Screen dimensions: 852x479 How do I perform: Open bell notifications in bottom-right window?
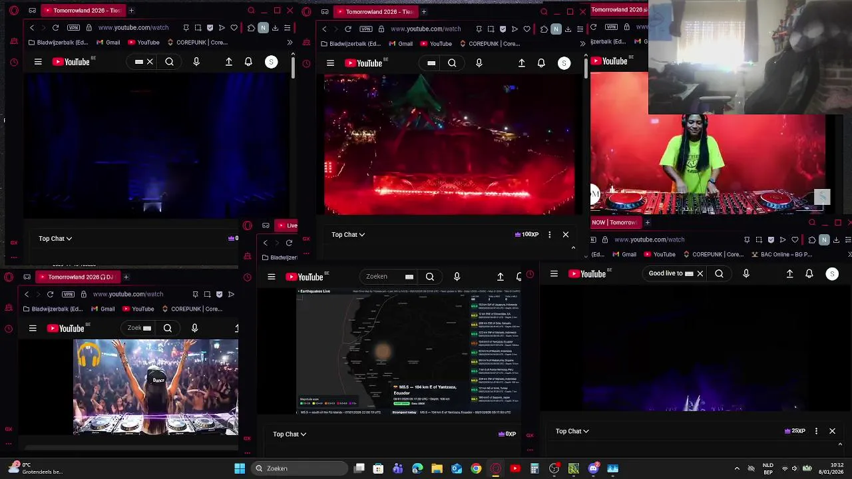809,273
